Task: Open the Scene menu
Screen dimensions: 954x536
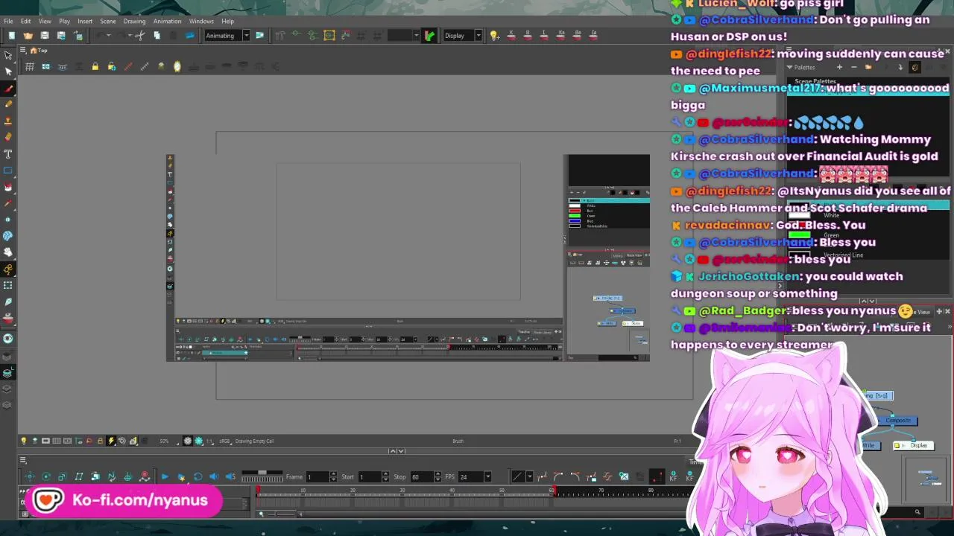Action: (107, 21)
